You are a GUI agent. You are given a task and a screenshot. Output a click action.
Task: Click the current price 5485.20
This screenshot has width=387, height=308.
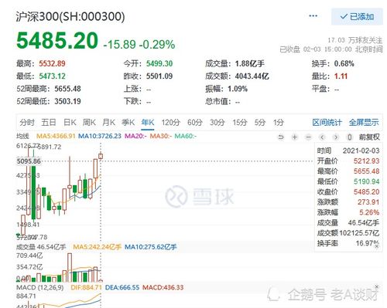click(57, 41)
